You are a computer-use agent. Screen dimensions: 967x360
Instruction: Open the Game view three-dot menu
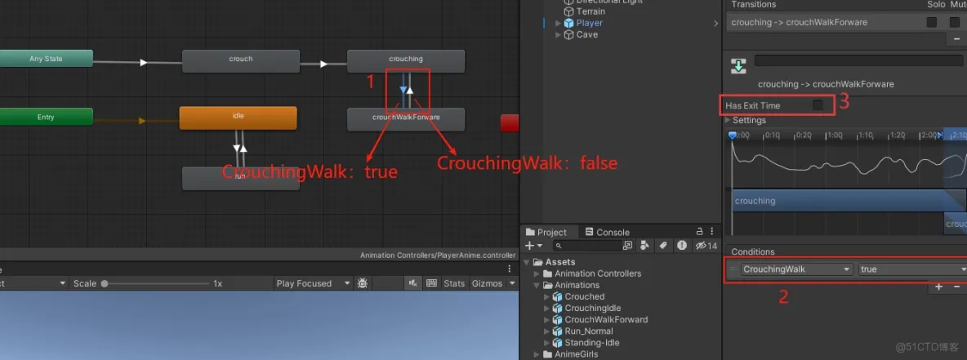tap(510, 269)
